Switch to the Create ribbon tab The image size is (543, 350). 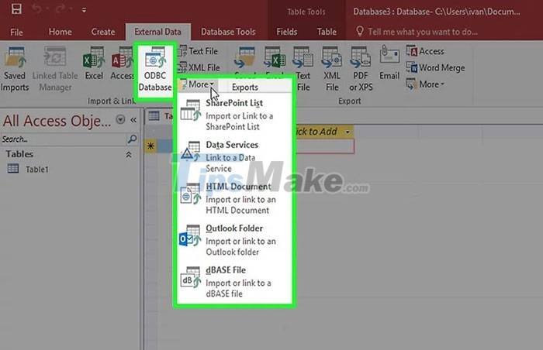point(103,32)
